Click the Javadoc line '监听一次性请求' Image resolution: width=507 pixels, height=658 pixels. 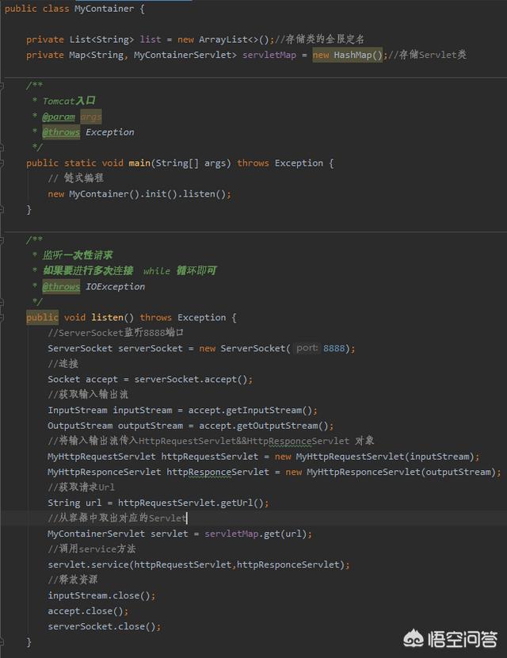point(78,255)
